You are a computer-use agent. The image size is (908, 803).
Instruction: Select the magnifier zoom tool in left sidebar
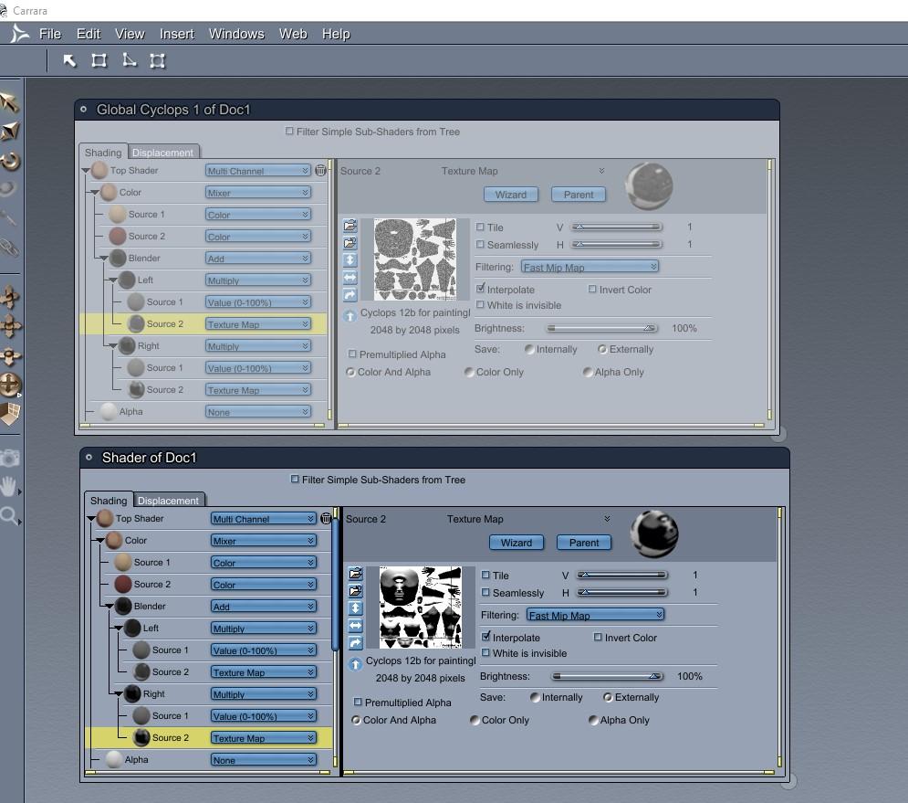tap(9, 516)
